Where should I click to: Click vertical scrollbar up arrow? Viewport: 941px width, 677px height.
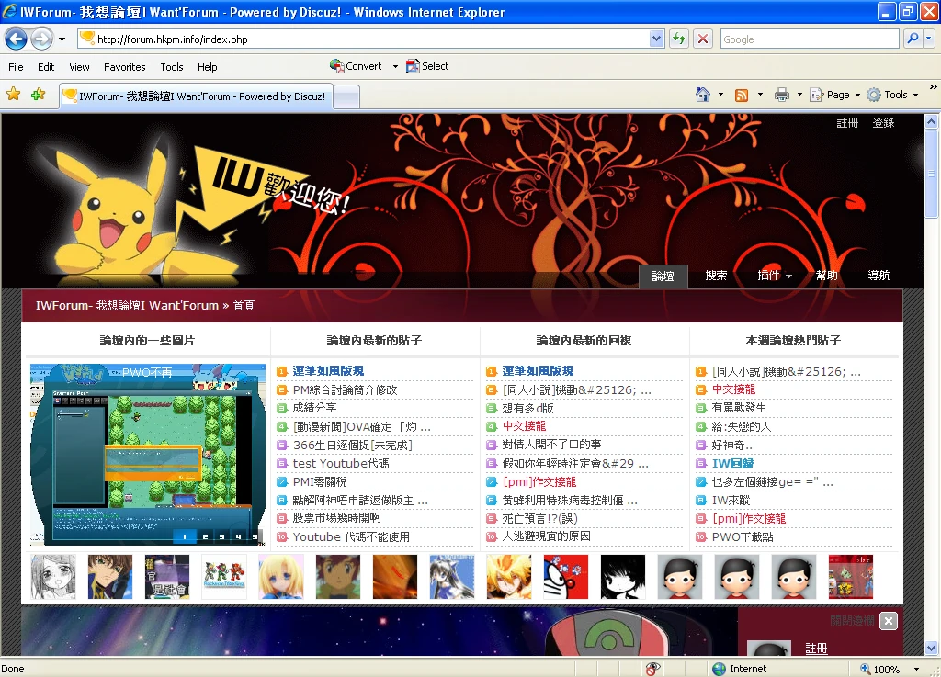pos(932,122)
